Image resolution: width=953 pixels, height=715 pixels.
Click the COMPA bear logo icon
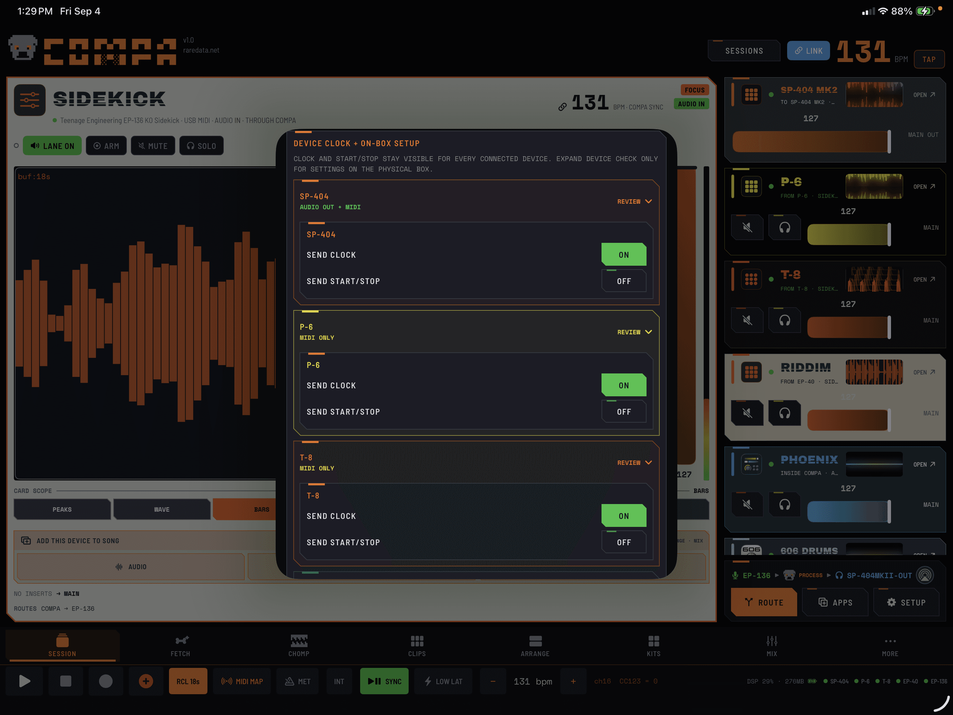[x=23, y=48]
